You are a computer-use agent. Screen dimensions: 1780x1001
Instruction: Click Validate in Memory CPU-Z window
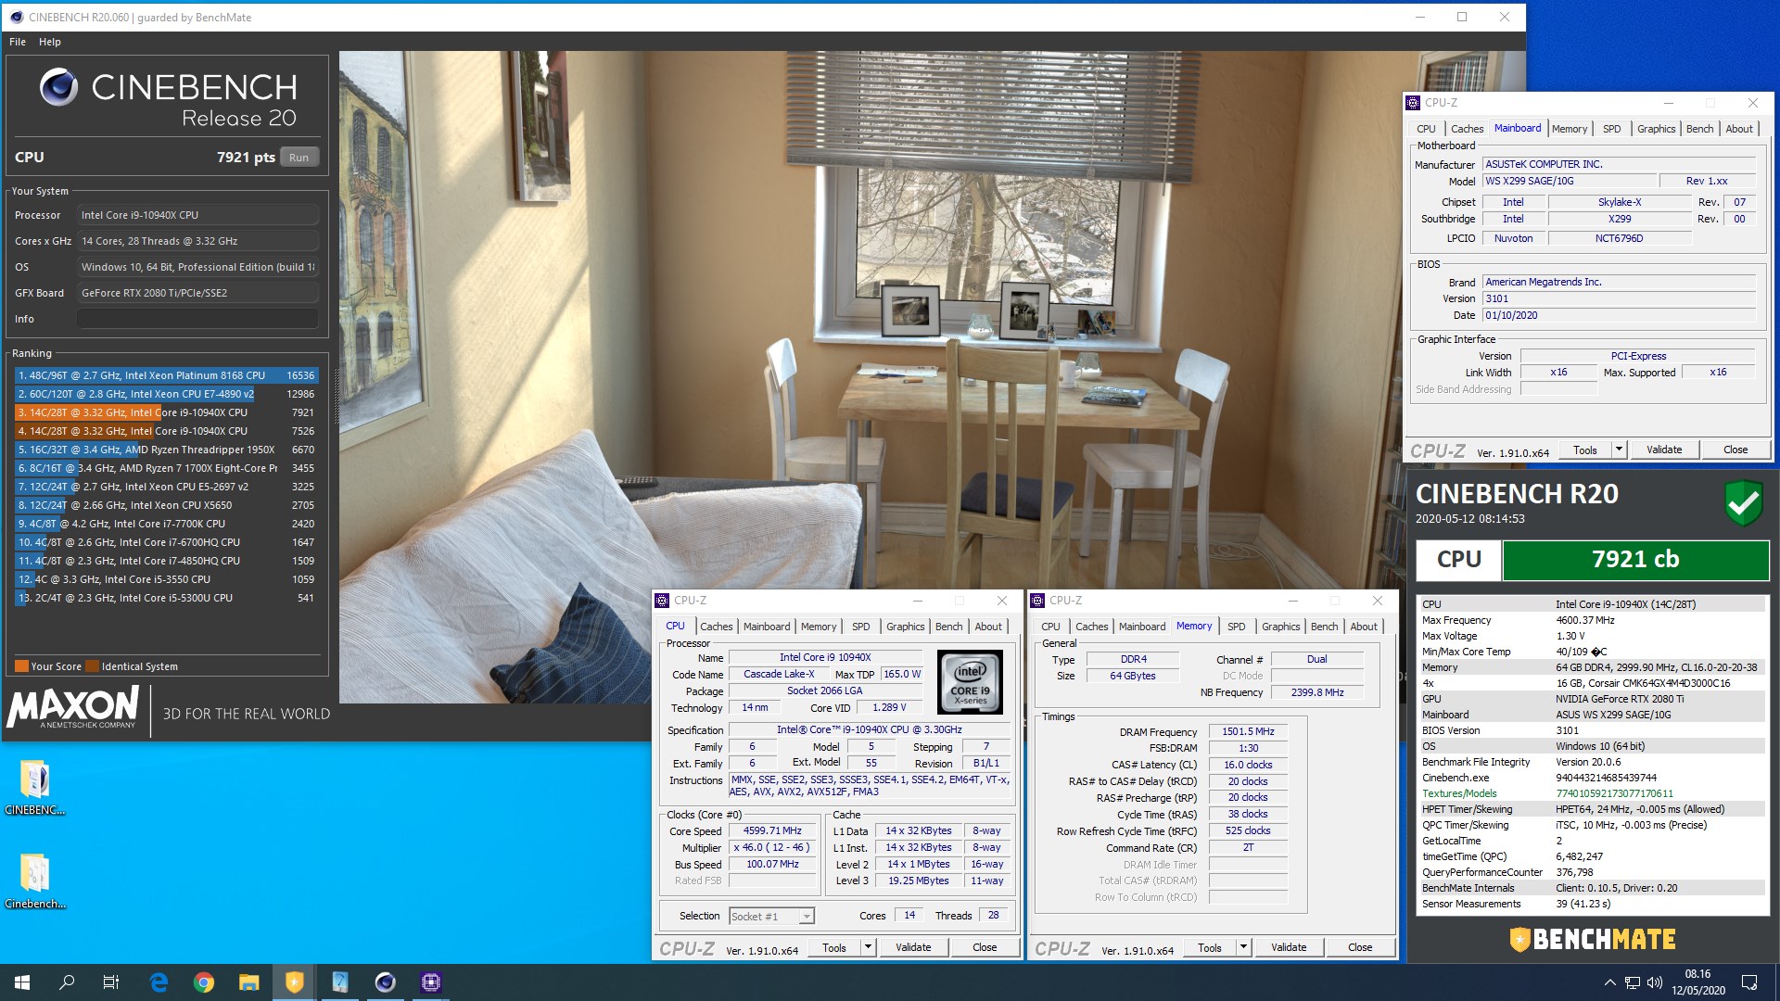click(1289, 947)
